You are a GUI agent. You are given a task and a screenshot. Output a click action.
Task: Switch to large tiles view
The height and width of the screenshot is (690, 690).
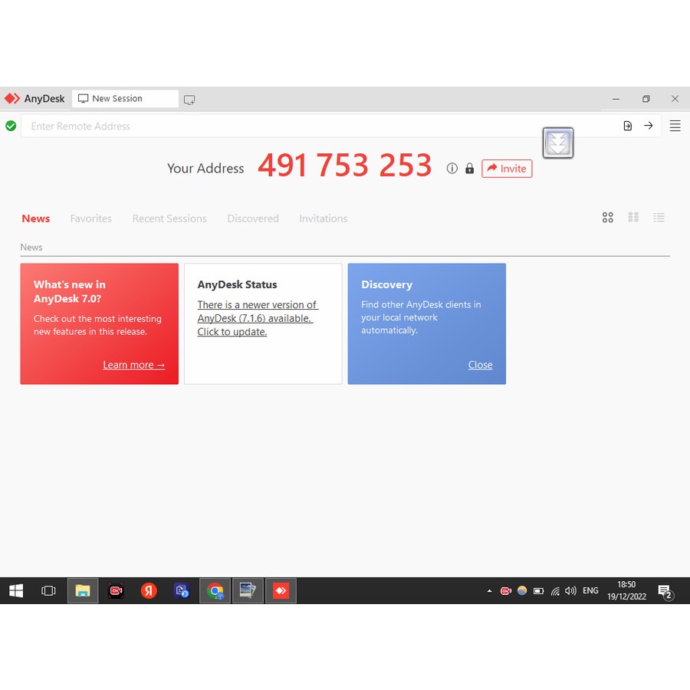pos(608,218)
